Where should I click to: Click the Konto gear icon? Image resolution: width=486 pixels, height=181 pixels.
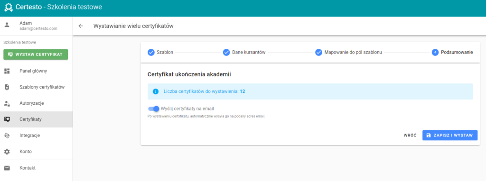7,152
